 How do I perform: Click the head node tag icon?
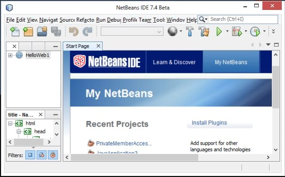coord(28,131)
